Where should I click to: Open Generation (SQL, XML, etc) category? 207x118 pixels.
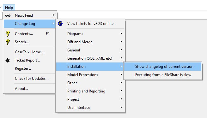coord(90,58)
